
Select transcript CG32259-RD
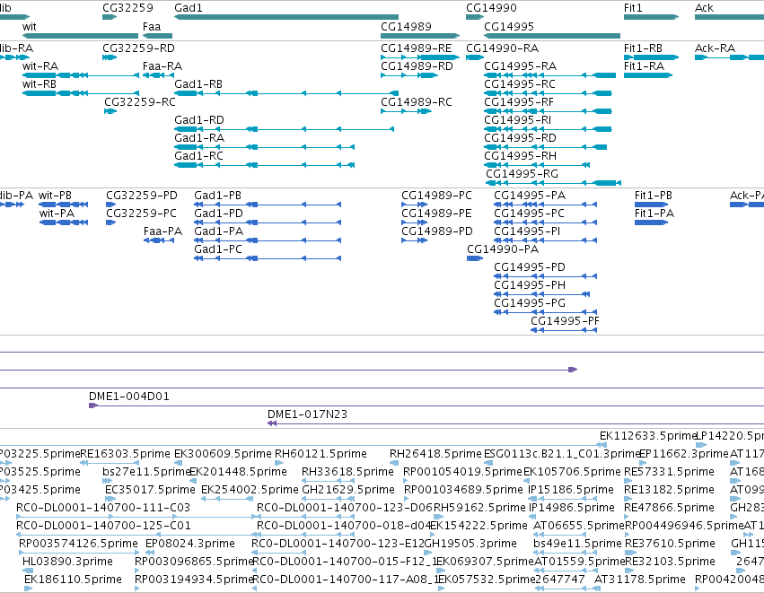(110, 57)
